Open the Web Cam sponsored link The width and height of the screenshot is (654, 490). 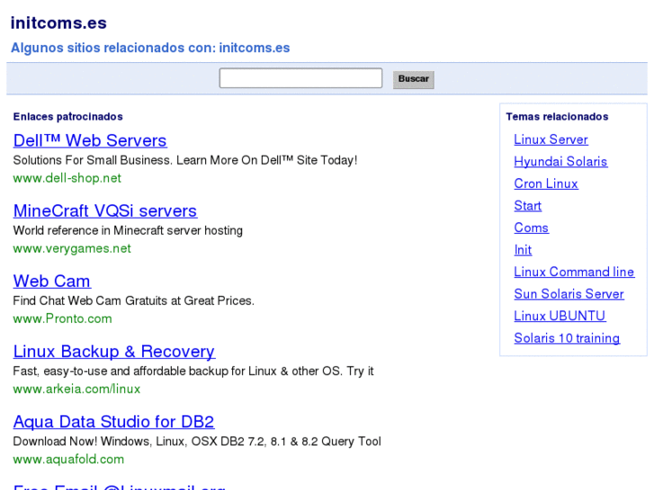pyautogui.click(x=51, y=281)
